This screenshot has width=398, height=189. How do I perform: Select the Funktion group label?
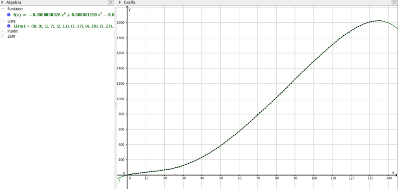click(15, 9)
